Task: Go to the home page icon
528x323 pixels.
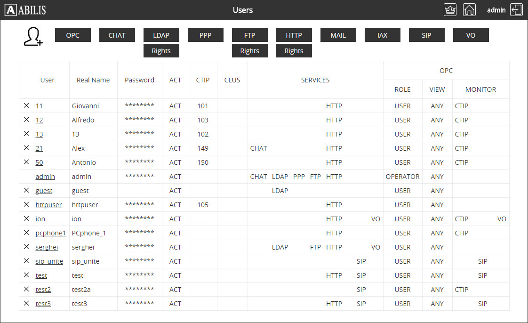Action: (x=469, y=10)
